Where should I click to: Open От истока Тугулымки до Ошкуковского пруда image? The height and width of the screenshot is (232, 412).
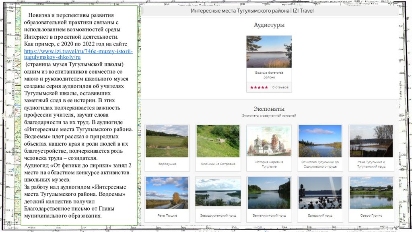[320, 141]
